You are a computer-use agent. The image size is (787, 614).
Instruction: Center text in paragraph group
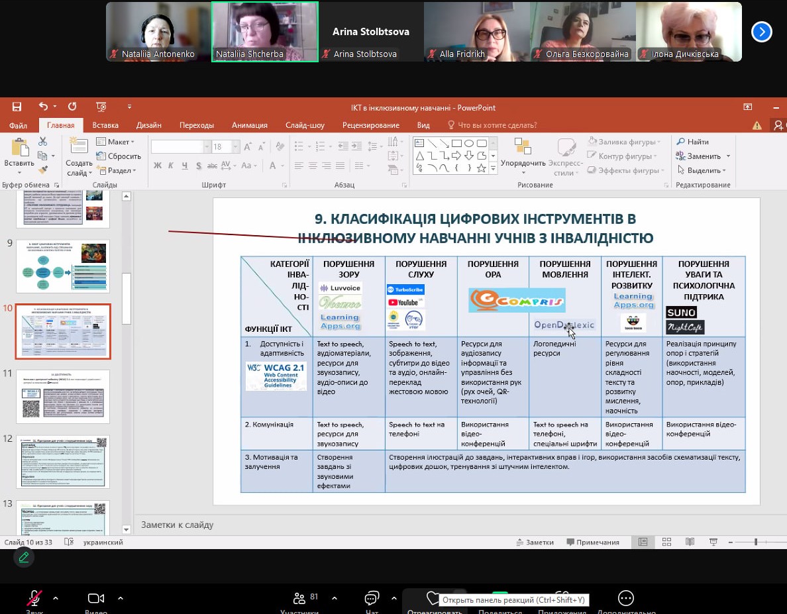pos(313,166)
